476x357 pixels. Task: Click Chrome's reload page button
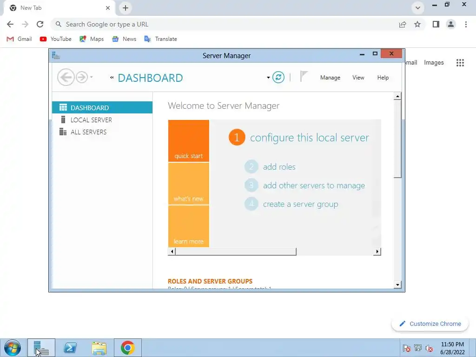[x=40, y=24]
